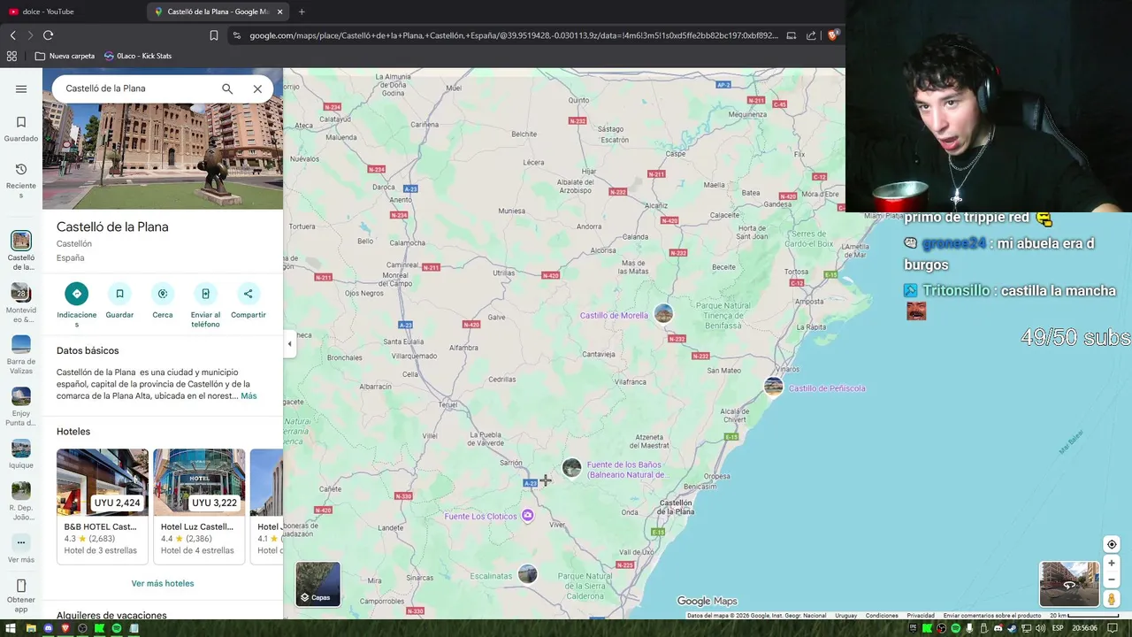Image resolution: width=1132 pixels, height=637 pixels.
Task: Click the address bar URL field
Action: click(513, 35)
